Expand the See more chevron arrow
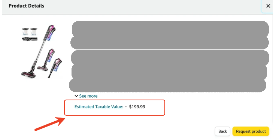The height and width of the screenshot is (140, 273). (76, 96)
